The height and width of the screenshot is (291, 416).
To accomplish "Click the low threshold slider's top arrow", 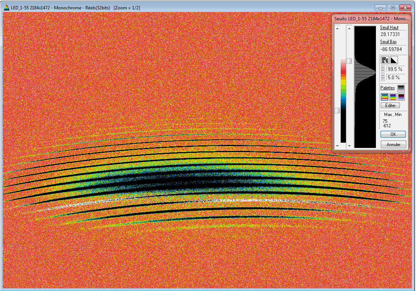I will click(x=337, y=28).
